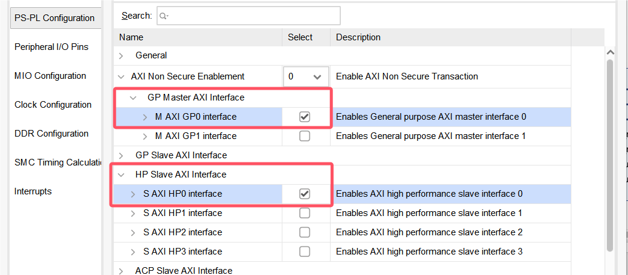628x275 pixels.
Task: Check the S AXI HP2 interface box
Action: (x=305, y=232)
